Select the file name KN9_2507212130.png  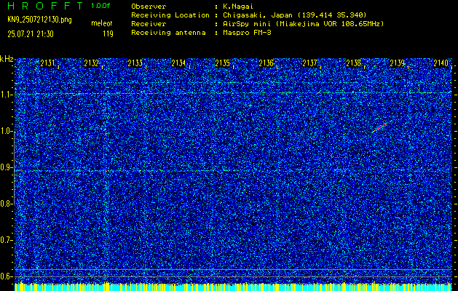pyautogui.click(x=39, y=20)
